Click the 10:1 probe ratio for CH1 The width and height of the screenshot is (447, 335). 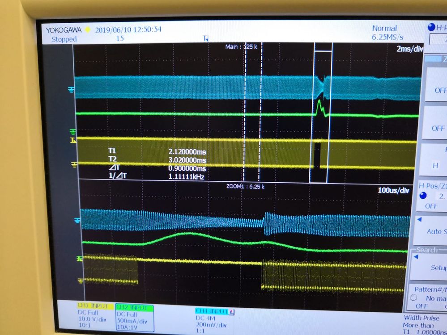85,325
